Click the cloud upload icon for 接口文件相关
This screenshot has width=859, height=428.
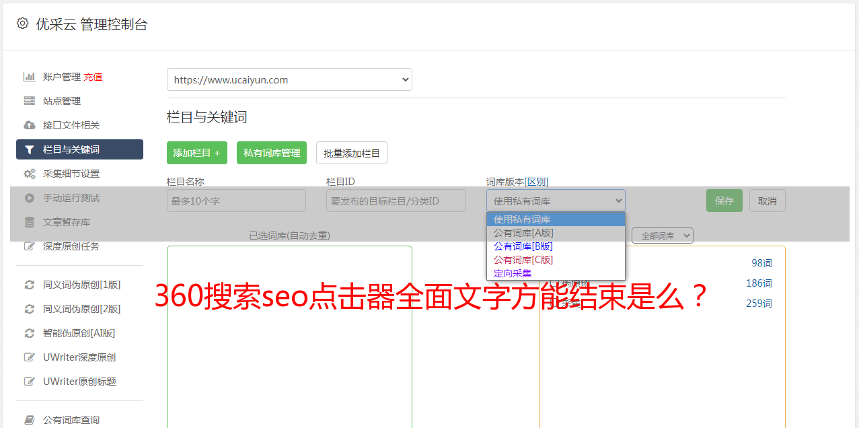(x=30, y=125)
